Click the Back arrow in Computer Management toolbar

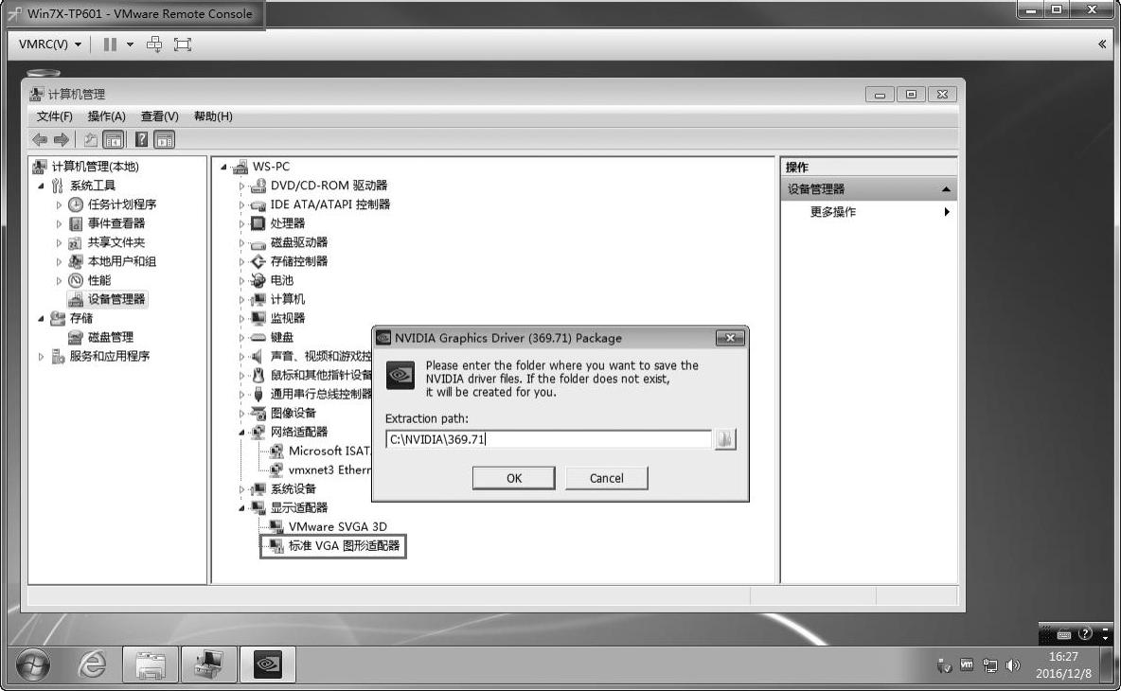point(40,140)
